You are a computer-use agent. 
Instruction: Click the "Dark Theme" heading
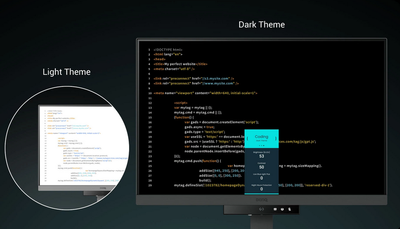tap(262, 25)
